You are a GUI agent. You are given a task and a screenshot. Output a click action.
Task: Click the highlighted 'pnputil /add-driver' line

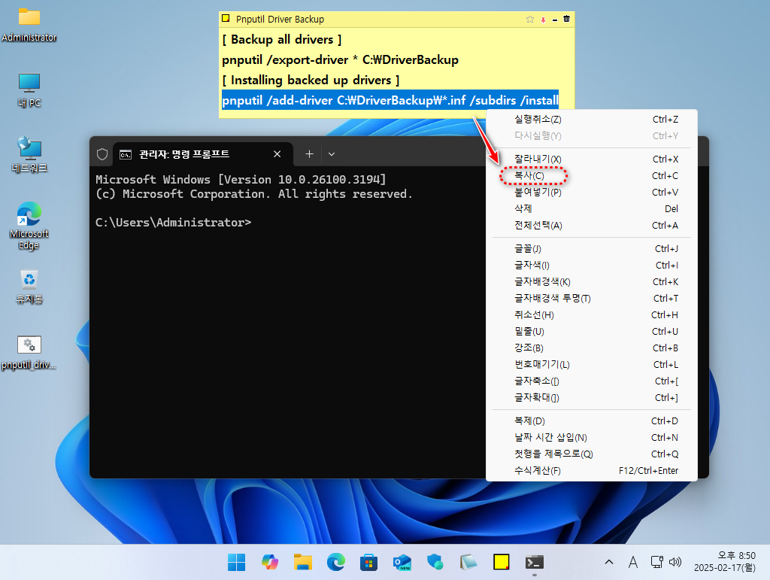click(x=390, y=100)
